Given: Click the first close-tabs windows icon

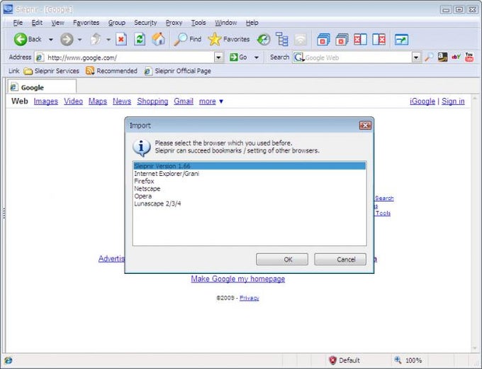Looking at the screenshot, I should pyautogui.click(x=323, y=40).
